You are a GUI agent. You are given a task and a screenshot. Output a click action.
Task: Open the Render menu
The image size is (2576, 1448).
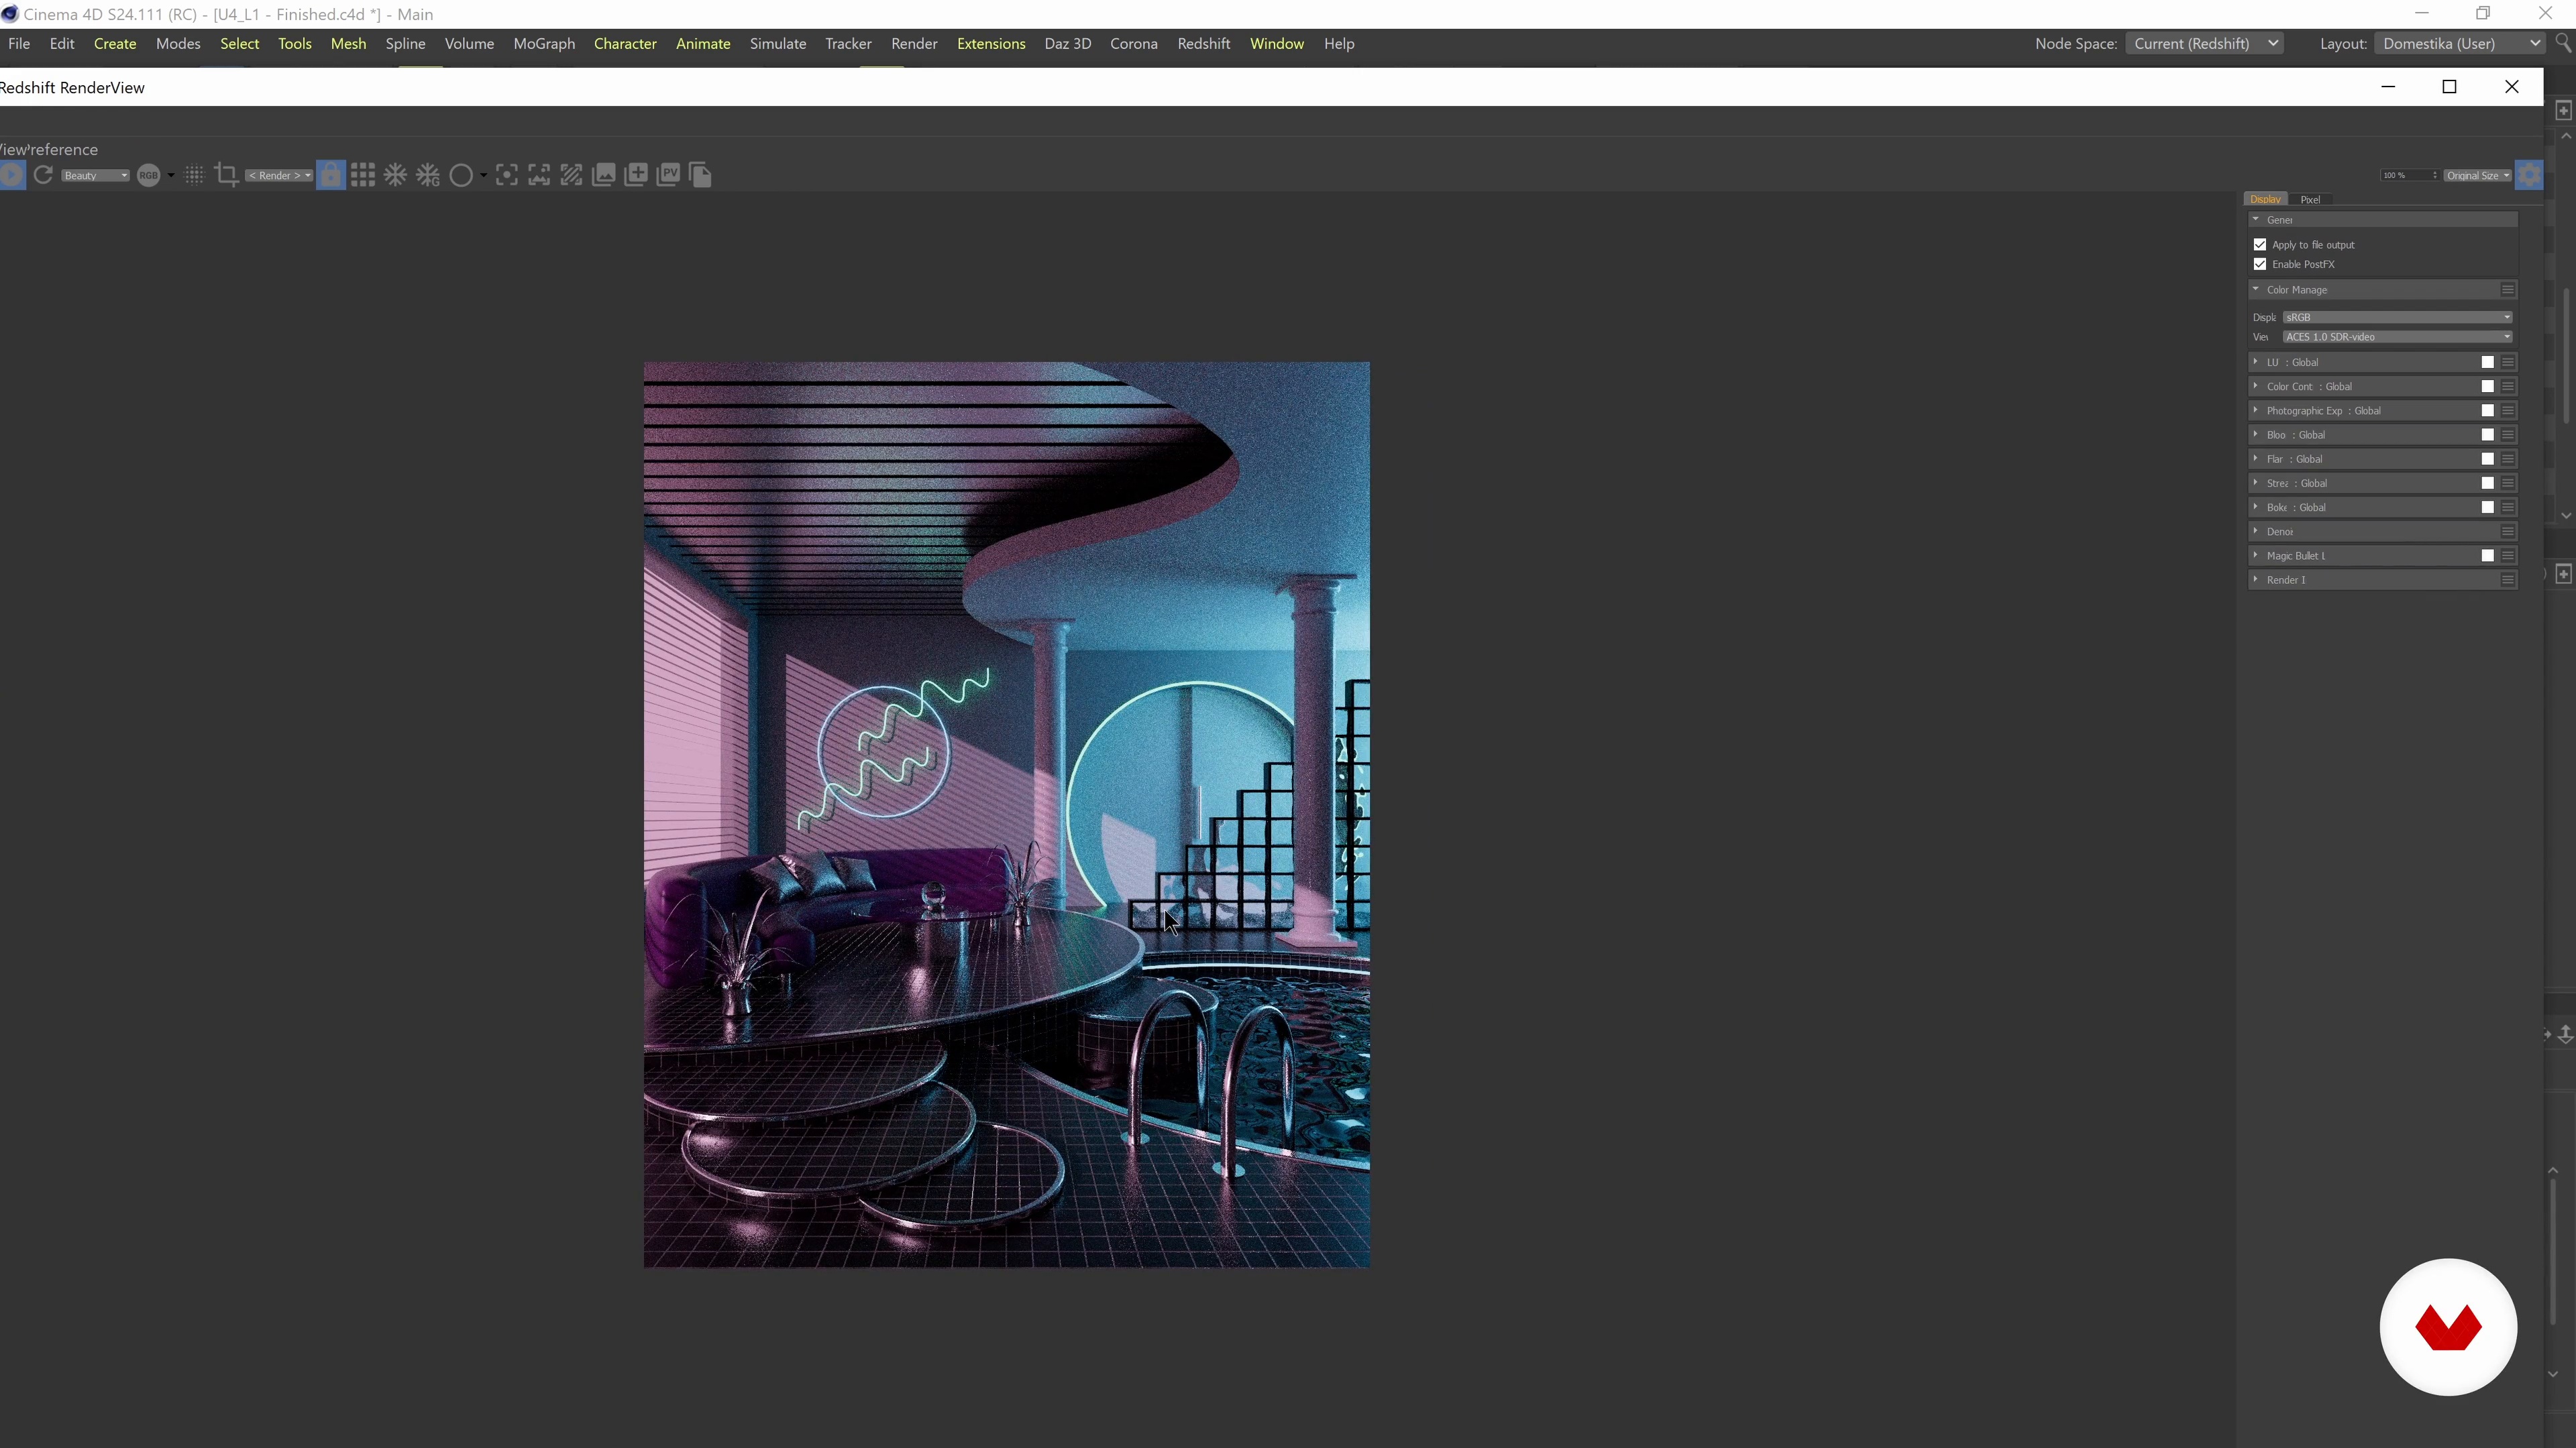pyautogui.click(x=914, y=44)
